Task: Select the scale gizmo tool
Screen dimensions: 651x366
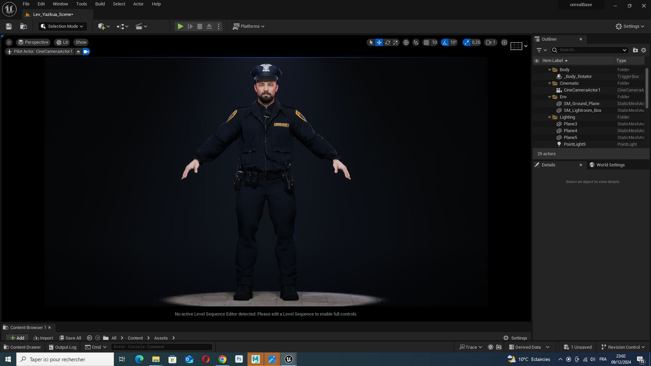Action: point(395,42)
